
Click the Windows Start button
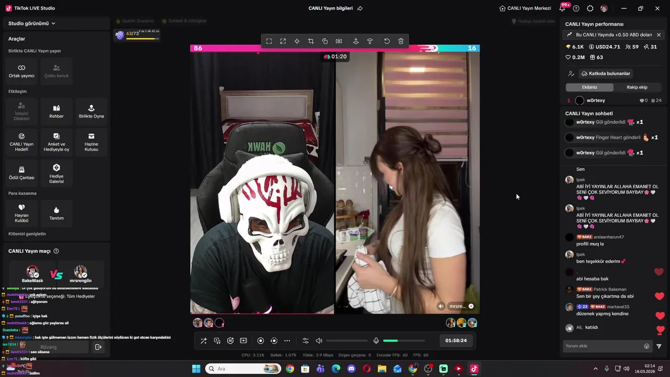196,369
